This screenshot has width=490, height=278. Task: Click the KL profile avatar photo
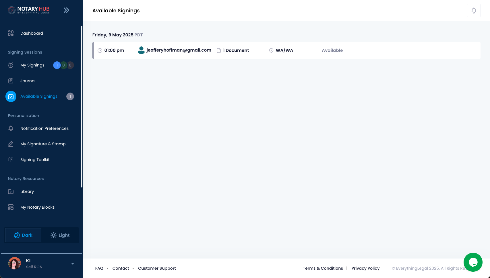(x=15, y=263)
